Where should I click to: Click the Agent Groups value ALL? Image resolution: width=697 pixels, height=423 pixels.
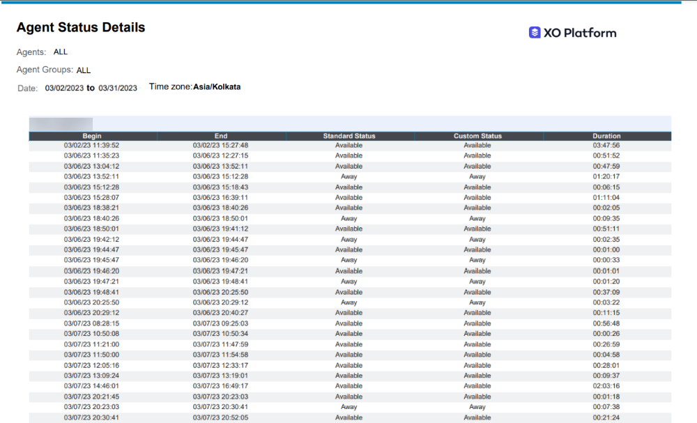point(84,70)
